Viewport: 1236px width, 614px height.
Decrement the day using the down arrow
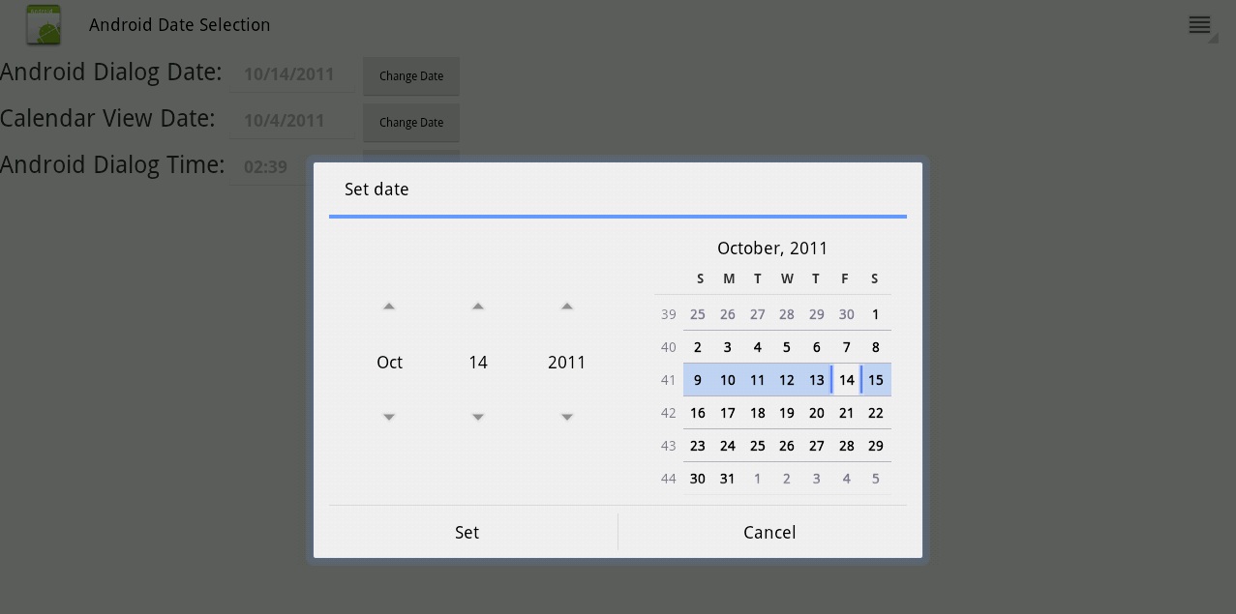(478, 417)
